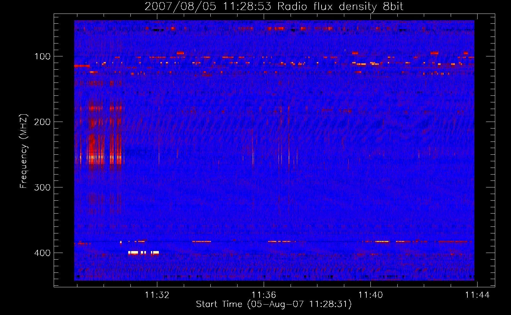Select the 400 frequency tick label
The image size is (511, 315).
43,253
